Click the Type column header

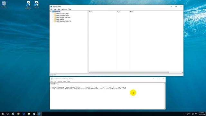click(x=123, y=12)
